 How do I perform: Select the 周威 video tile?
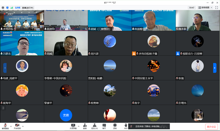pyautogui.click(x=66, y=43)
